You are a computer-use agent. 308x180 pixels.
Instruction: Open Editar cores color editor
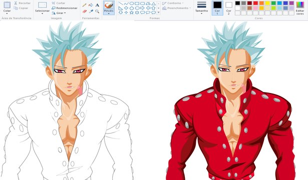click(300, 8)
